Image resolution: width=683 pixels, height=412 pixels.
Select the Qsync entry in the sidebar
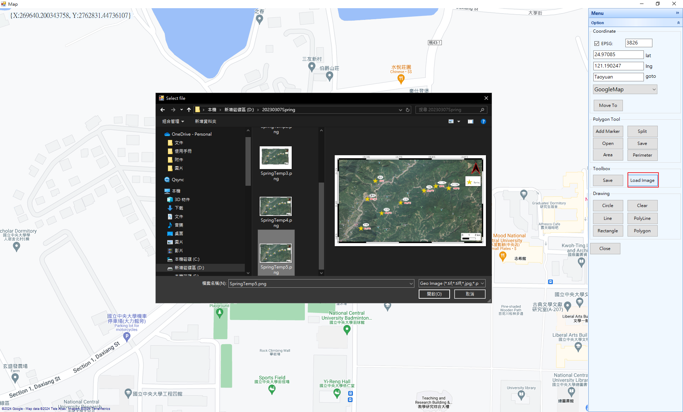point(178,179)
